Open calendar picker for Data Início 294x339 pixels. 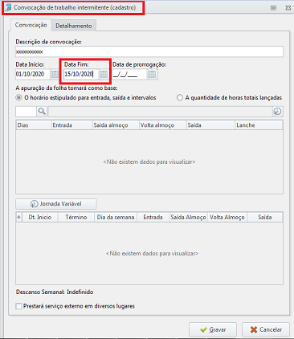pyautogui.click(x=55, y=74)
